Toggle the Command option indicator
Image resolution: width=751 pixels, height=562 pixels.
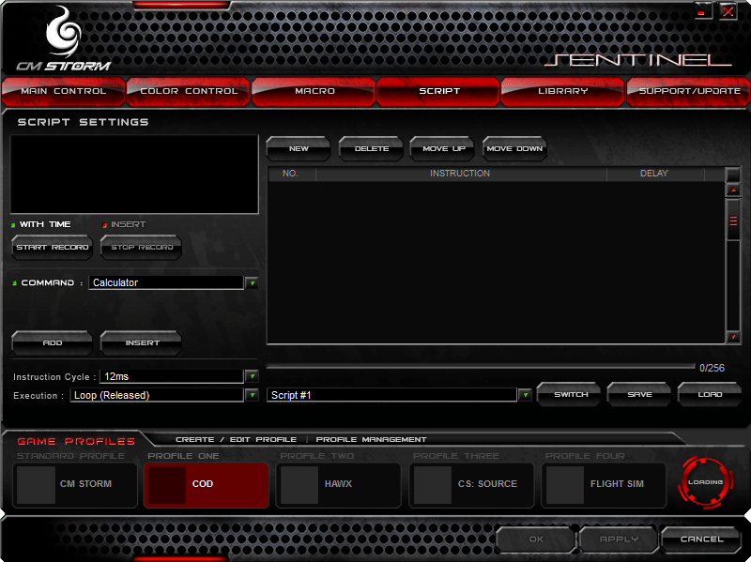14,283
